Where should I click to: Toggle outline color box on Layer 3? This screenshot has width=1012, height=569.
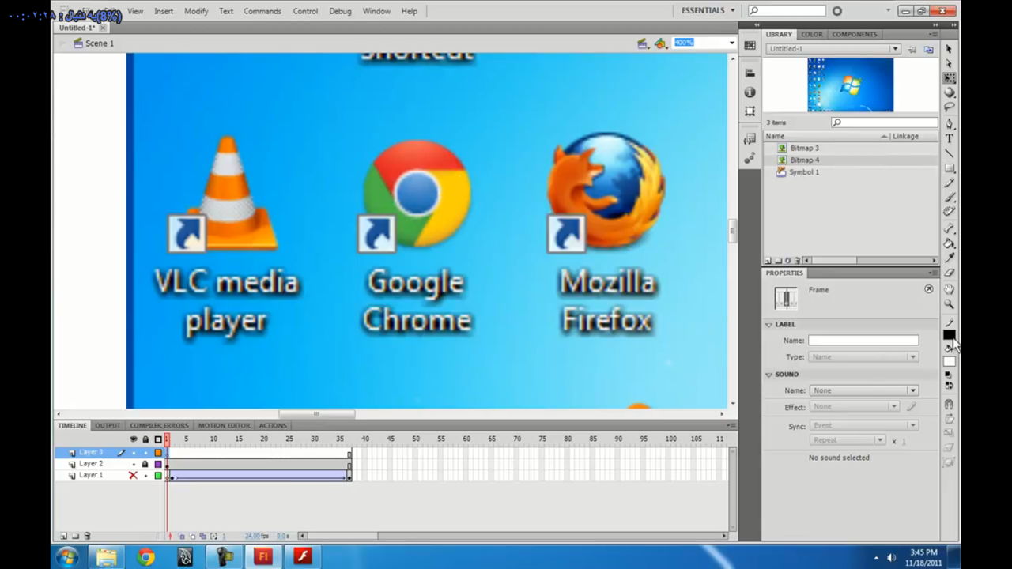[x=158, y=453]
